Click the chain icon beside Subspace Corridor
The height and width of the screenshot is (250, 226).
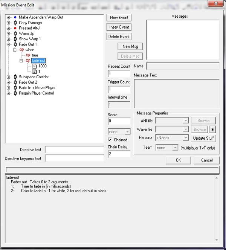click(15, 77)
